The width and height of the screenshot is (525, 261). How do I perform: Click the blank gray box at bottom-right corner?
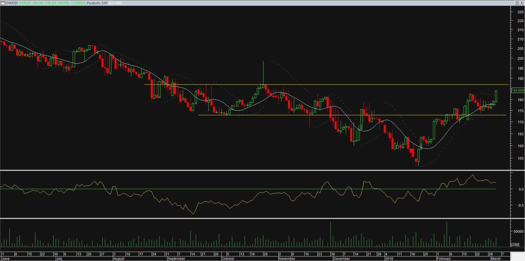click(x=517, y=256)
